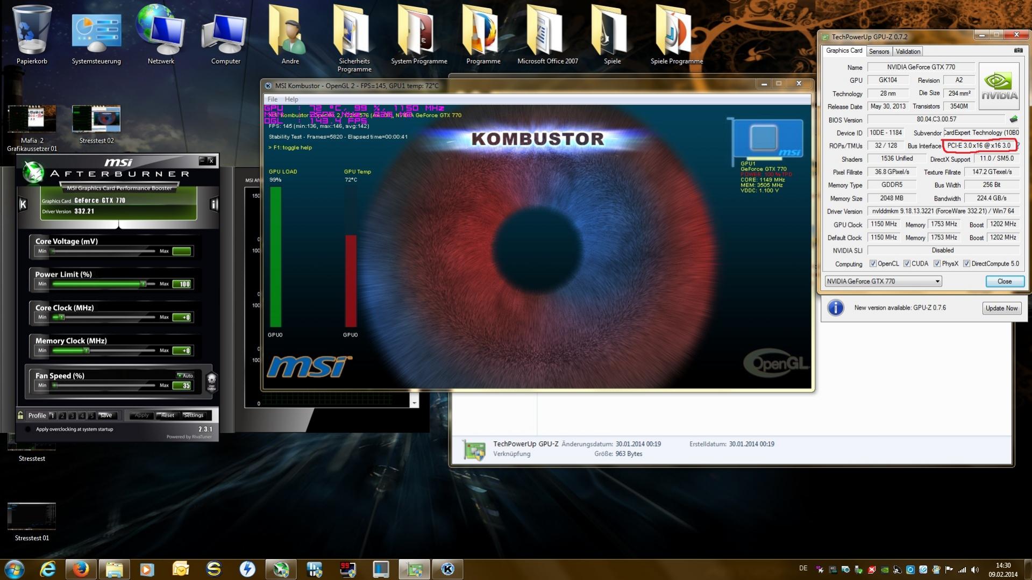Switch to MSI Kombustor taskbar button

click(447, 569)
